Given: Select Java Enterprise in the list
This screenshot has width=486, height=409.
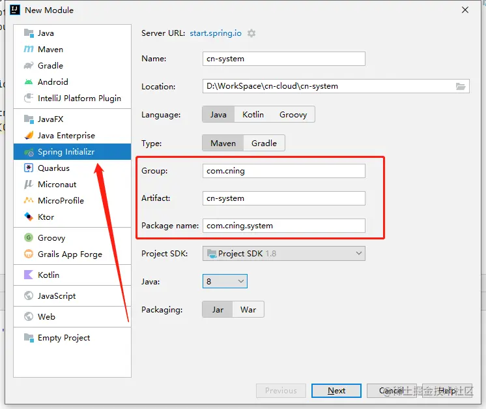Looking at the screenshot, I should pyautogui.click(x=72, y=135).
